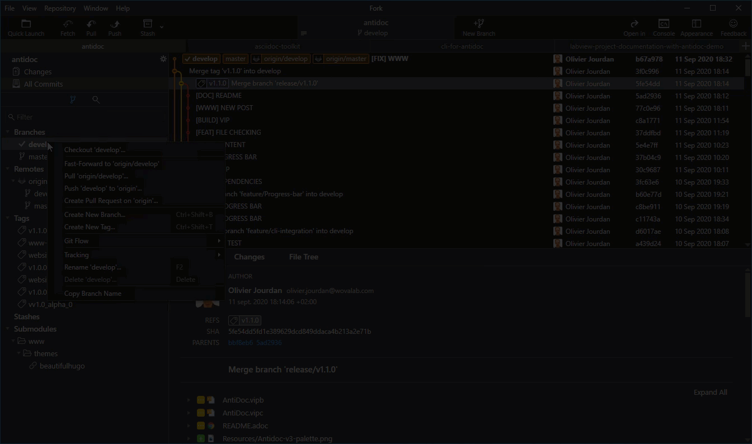This screenshot has height=444, width=752.
Task: Click the sidebar search magnifier icon
Action: [96, 100]
